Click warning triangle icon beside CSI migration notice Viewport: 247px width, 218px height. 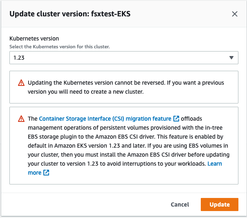coord(21,119)
